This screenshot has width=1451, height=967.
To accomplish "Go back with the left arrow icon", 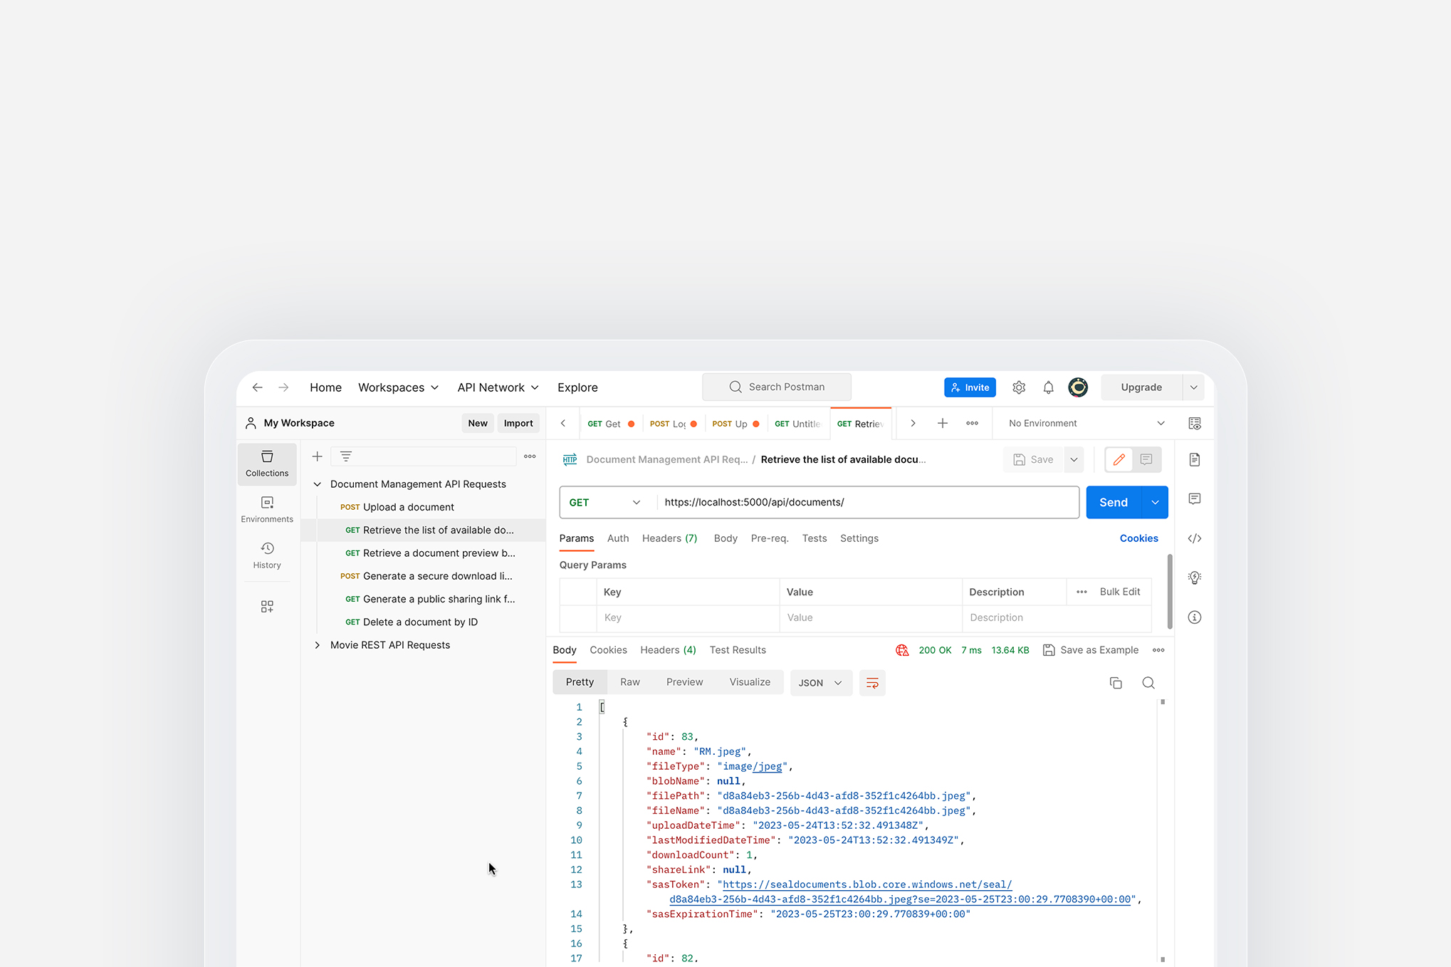I will tap(258, 387).
